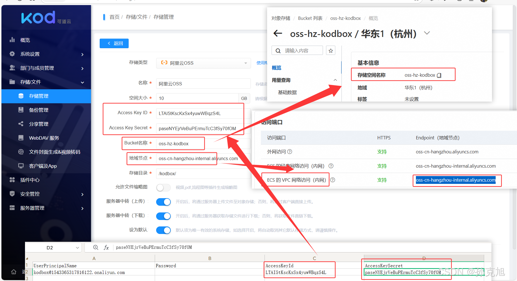Collapse the 用量查询 section chevron

coord(335,80)
